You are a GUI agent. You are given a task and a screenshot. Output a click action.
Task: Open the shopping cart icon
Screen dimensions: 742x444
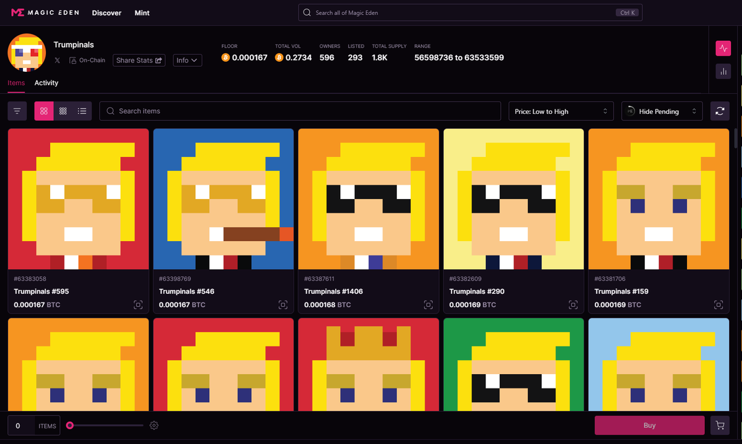tap(720, 425)
